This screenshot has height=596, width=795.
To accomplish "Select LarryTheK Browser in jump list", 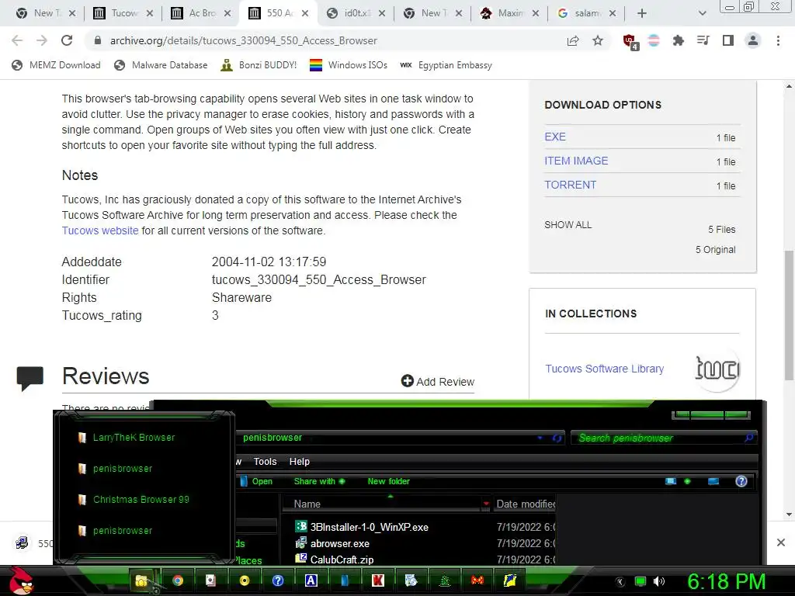I will (134, 438).
